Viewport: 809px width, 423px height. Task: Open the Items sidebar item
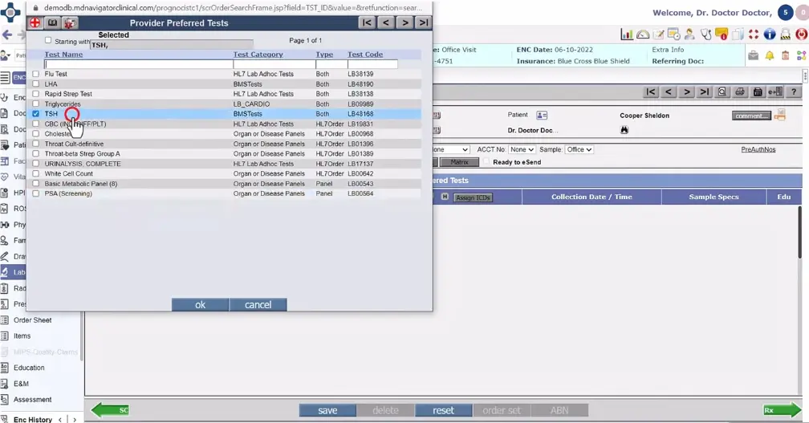22,336
